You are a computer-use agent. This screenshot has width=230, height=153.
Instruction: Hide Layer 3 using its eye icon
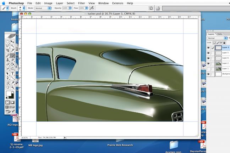click(x=208, y=47)
